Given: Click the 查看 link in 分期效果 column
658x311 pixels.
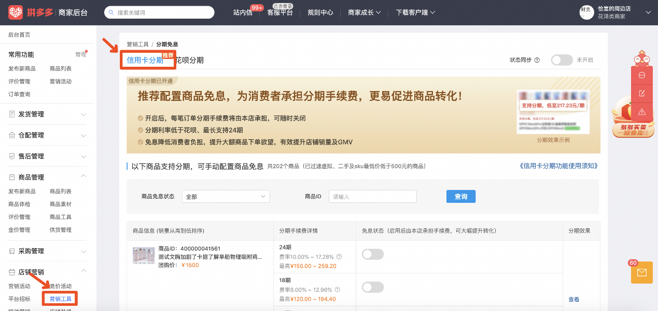Looking at the screenshot, I should coord(574,300).
